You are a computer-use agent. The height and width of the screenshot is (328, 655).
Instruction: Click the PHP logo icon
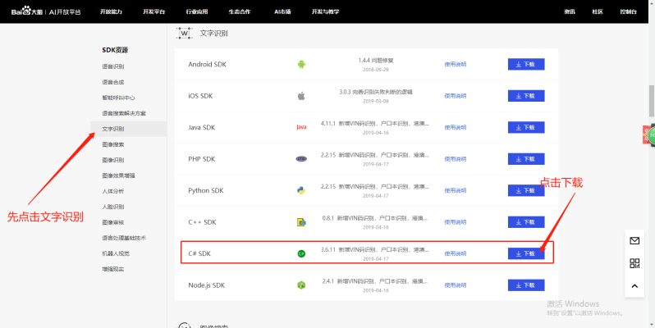pyautogui.click(x=301, y=159)
